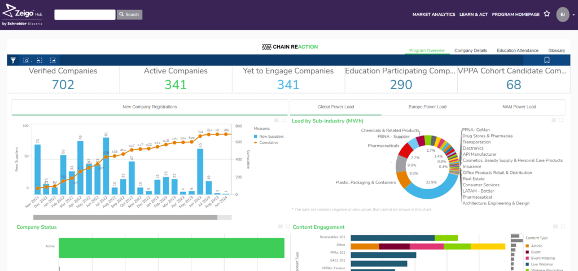Click Yet to Engage Companies KPI

288,79
